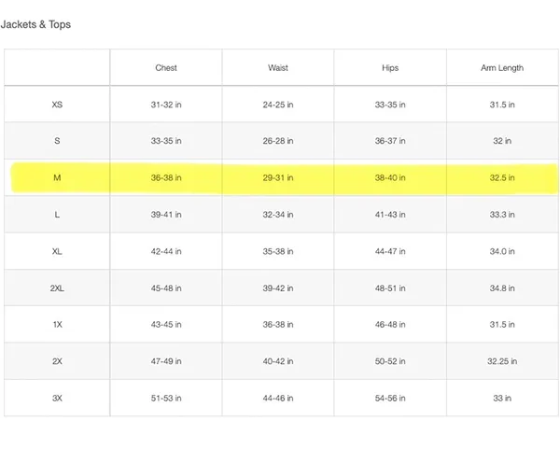The image size is (560, 449).
Task: Click waist value 26-28 in
Action: click(x=278, y=141)
